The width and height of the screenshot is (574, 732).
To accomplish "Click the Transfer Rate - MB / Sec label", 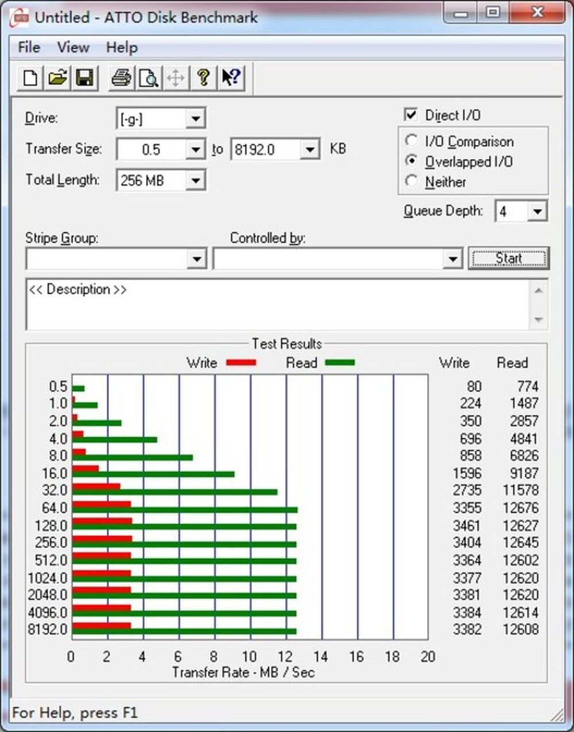I will pyautogui.click(x=243, y=672).
